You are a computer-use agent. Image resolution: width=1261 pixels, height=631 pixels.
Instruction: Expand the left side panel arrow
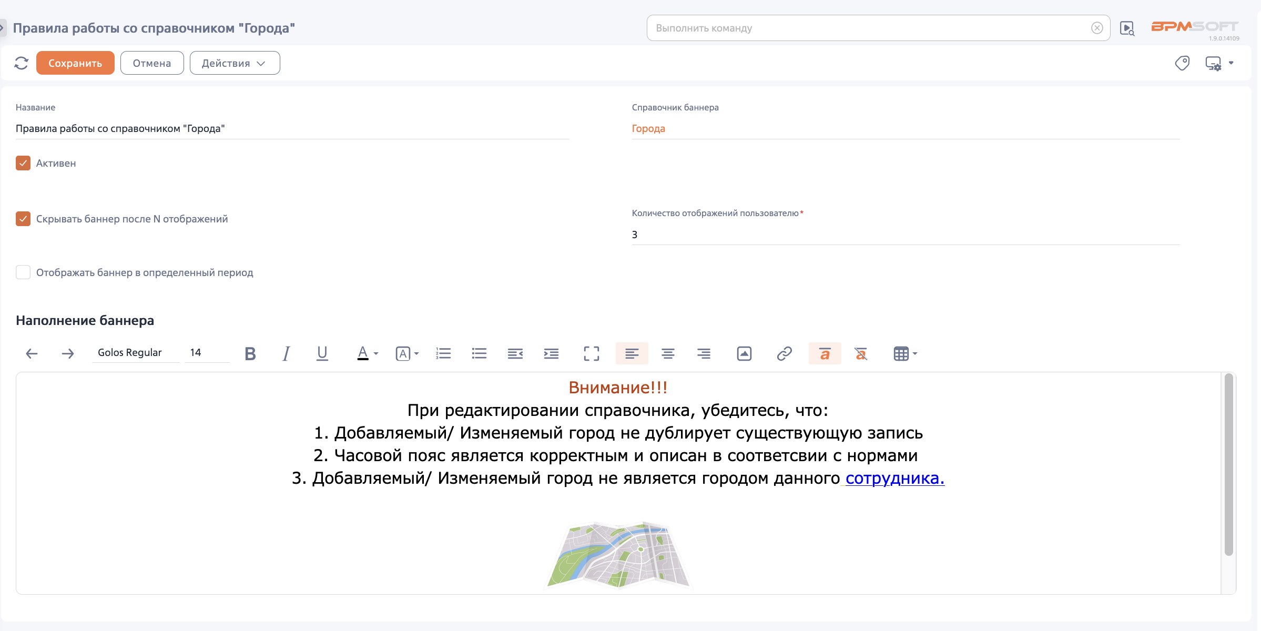[x=3, y=27]
